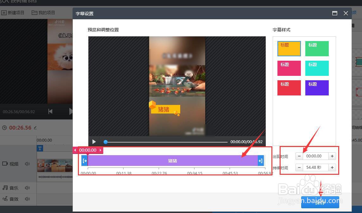362x213 pixels.
Task: Select the yellow 标题 subtitle style
Action: (289, 49)
